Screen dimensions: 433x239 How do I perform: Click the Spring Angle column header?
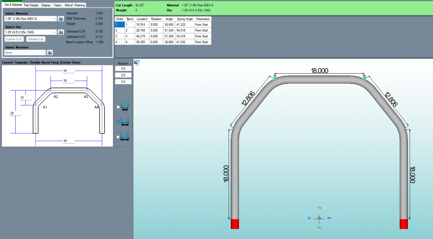[x=185, y=19]
